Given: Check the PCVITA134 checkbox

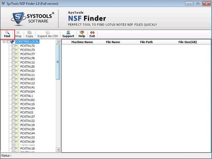Looking at the screenshot, I should click(13, 108).
